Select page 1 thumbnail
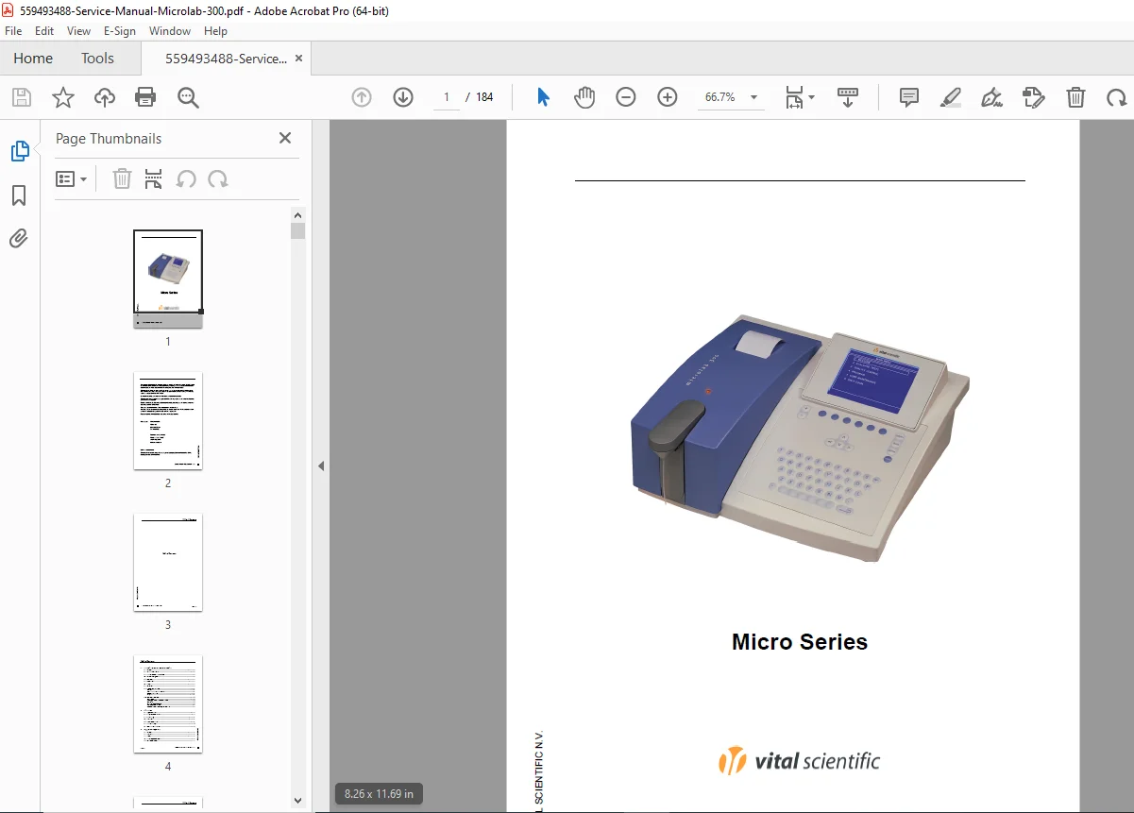The image size is (1134, 813). (168, 279)
